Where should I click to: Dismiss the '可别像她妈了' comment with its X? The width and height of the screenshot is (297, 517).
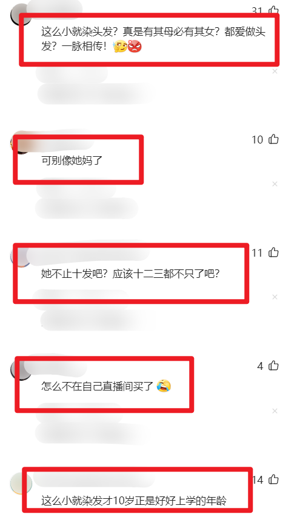pyautogui.click(x=275, y=184)
